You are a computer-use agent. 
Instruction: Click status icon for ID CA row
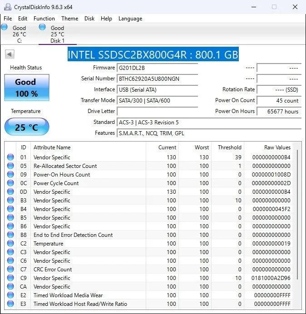coord(10,286)
